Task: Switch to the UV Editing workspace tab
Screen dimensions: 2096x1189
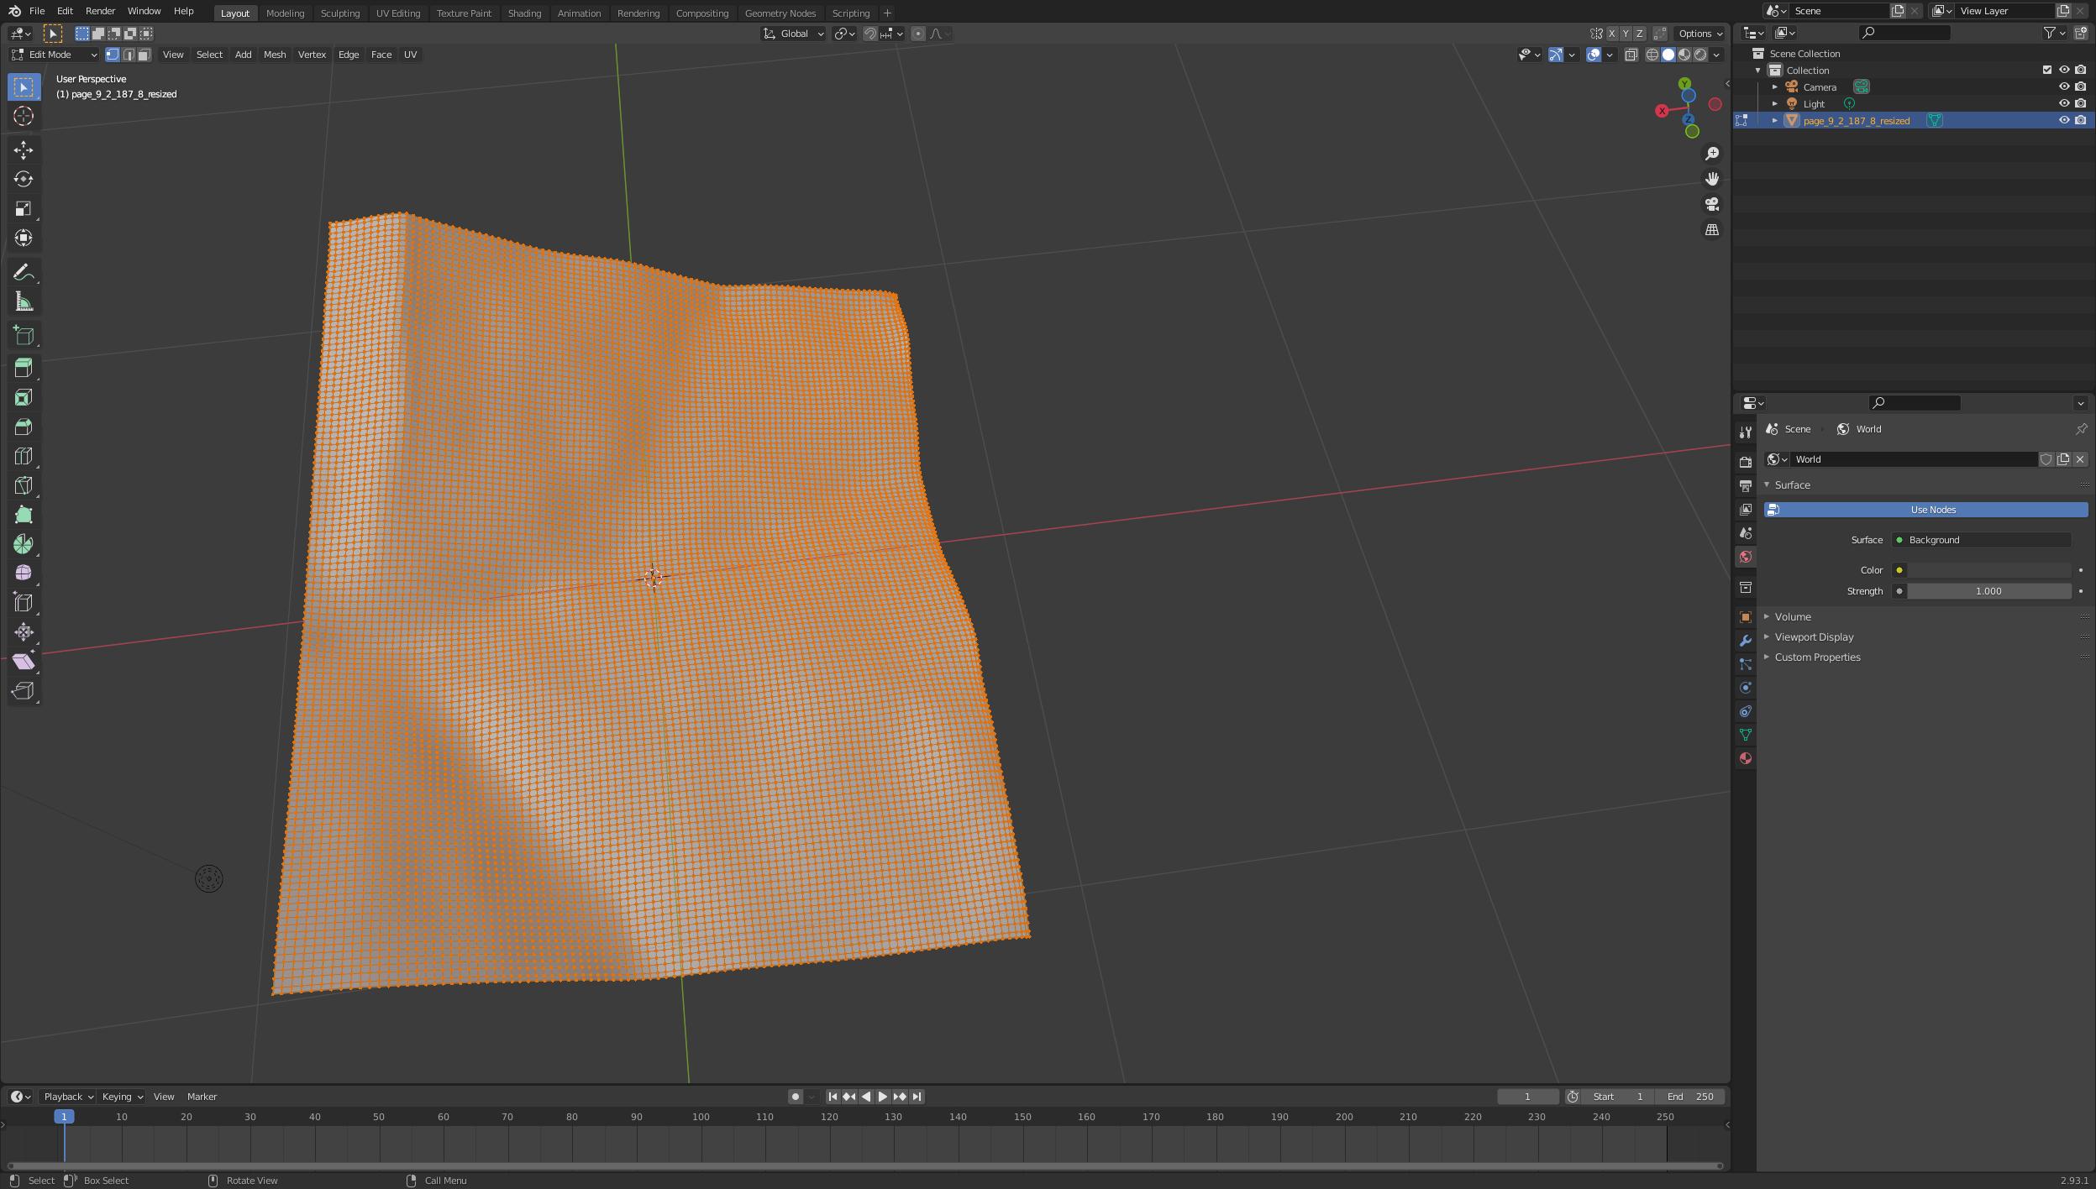Action: pos(397,13)
